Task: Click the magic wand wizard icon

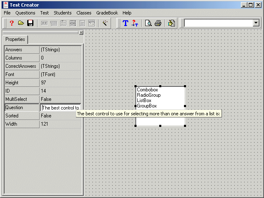Action: click(105, 23)
